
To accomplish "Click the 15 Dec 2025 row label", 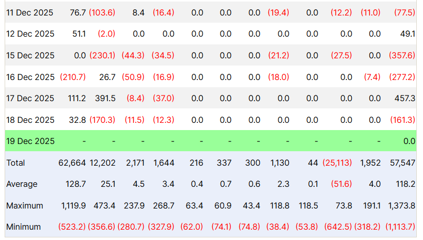I will 30,55.
